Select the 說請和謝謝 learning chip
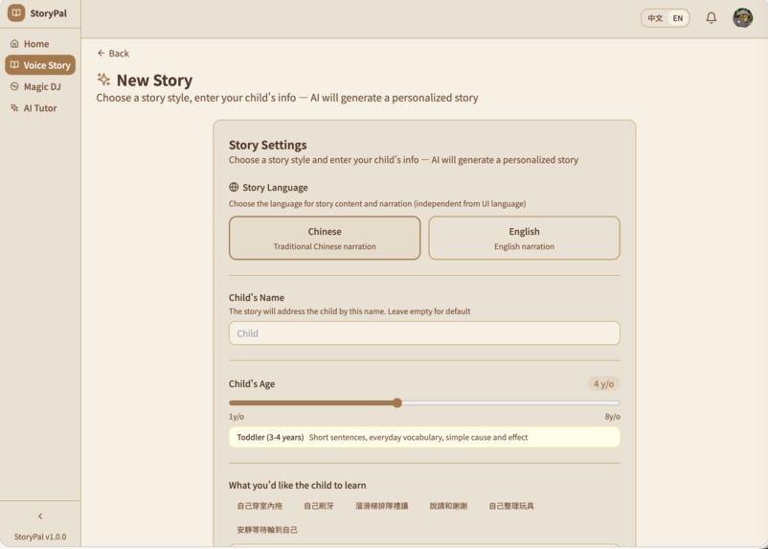This screenshot has height=549, width=768. tap(448, 506)
